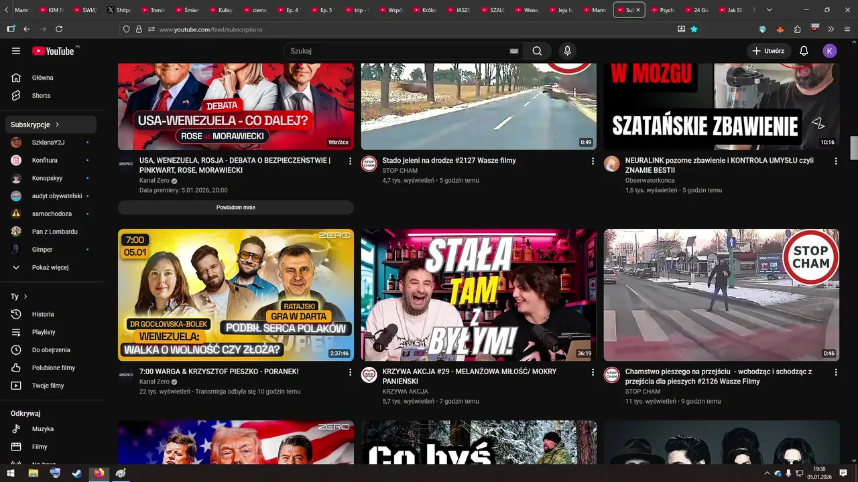858x482 pixels.
Task: Open account avatar K menu
Action: tap(830, 51)
